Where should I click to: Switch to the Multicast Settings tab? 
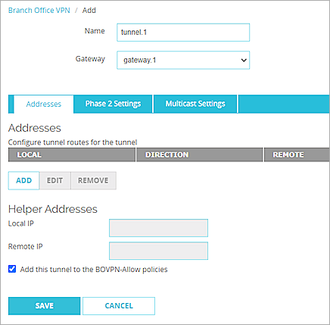point(195,104)
